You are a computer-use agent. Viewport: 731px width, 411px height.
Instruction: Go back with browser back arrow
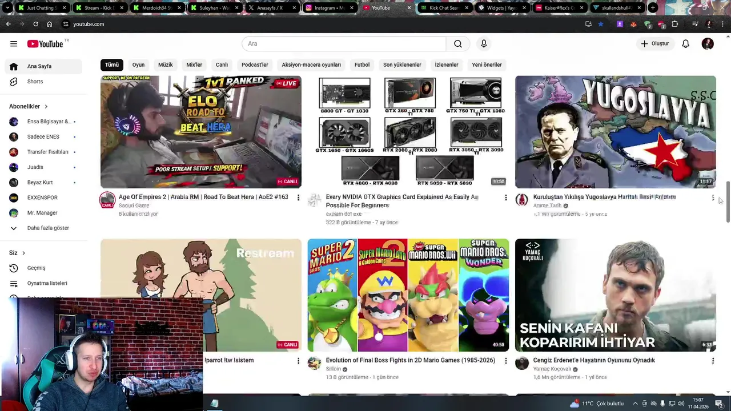[8, 24]
